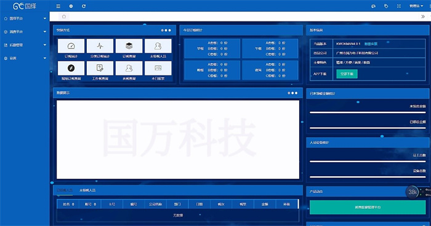
Task: Open the question-mark document shortcut tile
Action: 100,68
